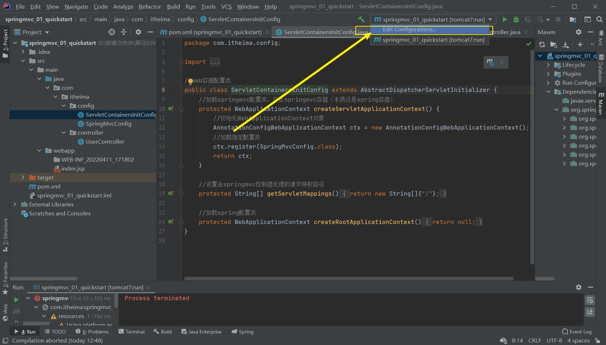The image size is (606, 345).
Task: Change CRLF line separator
Action: coord(535,340)
